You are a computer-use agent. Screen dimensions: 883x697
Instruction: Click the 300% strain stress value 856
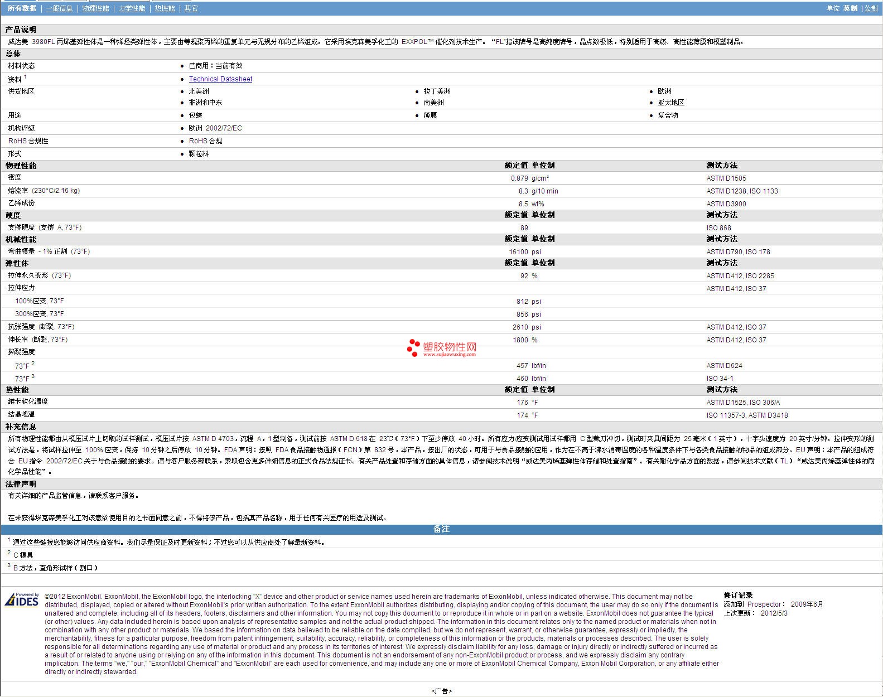(522, 314)
